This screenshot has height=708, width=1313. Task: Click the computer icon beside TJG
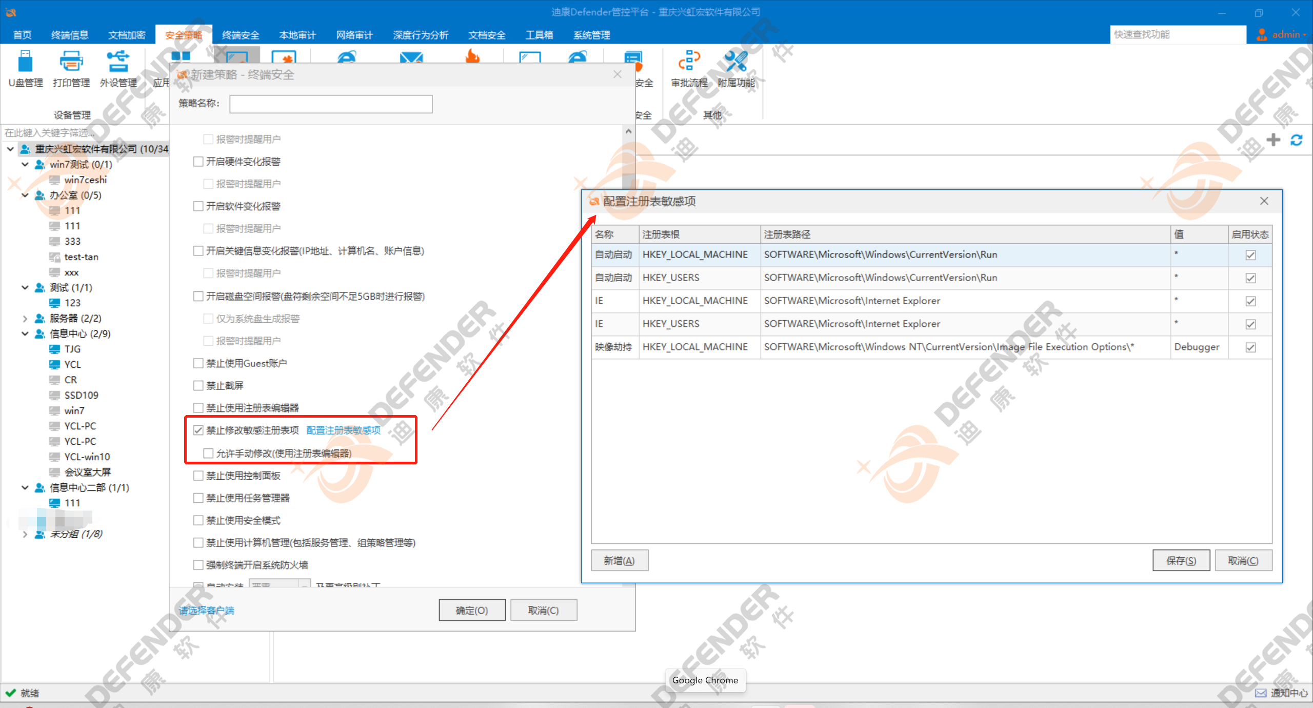(x=54, y=349)
